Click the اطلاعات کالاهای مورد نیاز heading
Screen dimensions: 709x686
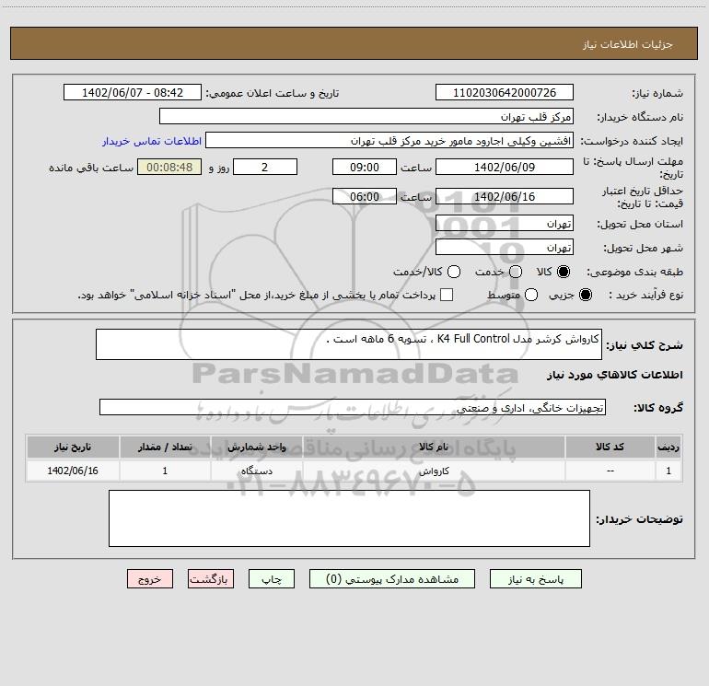pos(615,375)
